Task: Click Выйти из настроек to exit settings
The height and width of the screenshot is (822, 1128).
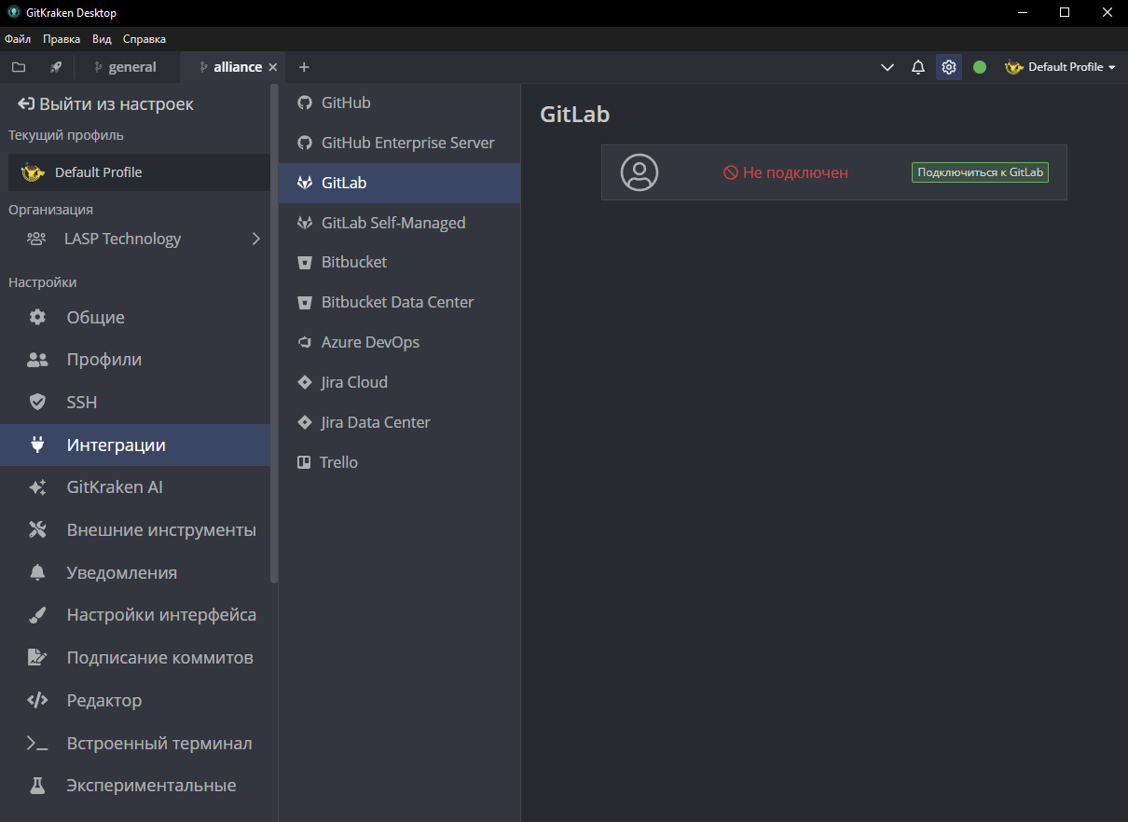Action: tap(103, 103)
